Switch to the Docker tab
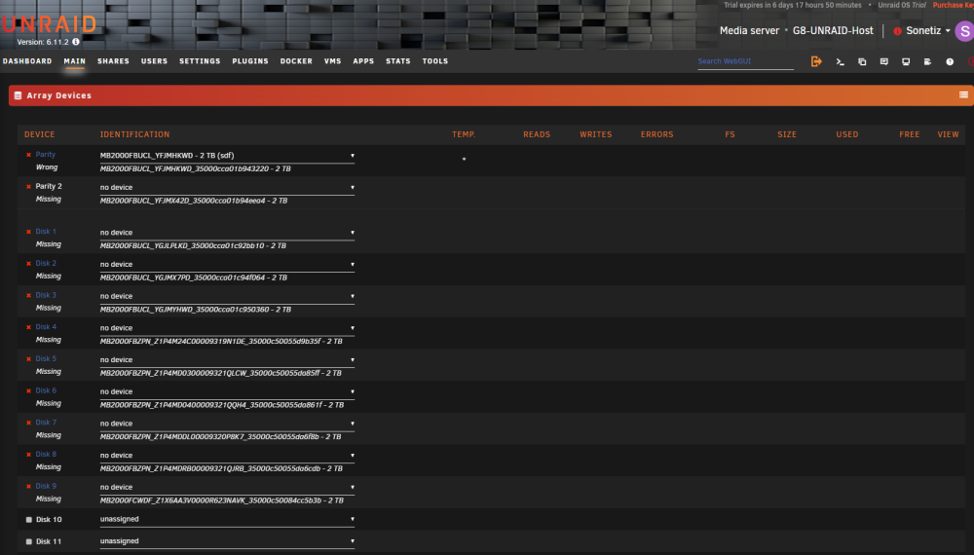974x555 pixels. pyautogui.click(x=296, y=61)
